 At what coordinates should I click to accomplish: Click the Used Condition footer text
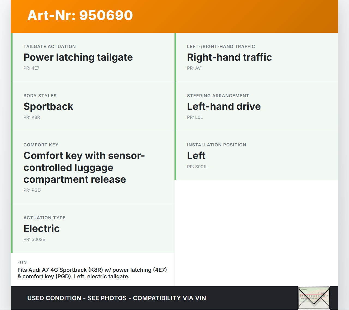(116, 298)
